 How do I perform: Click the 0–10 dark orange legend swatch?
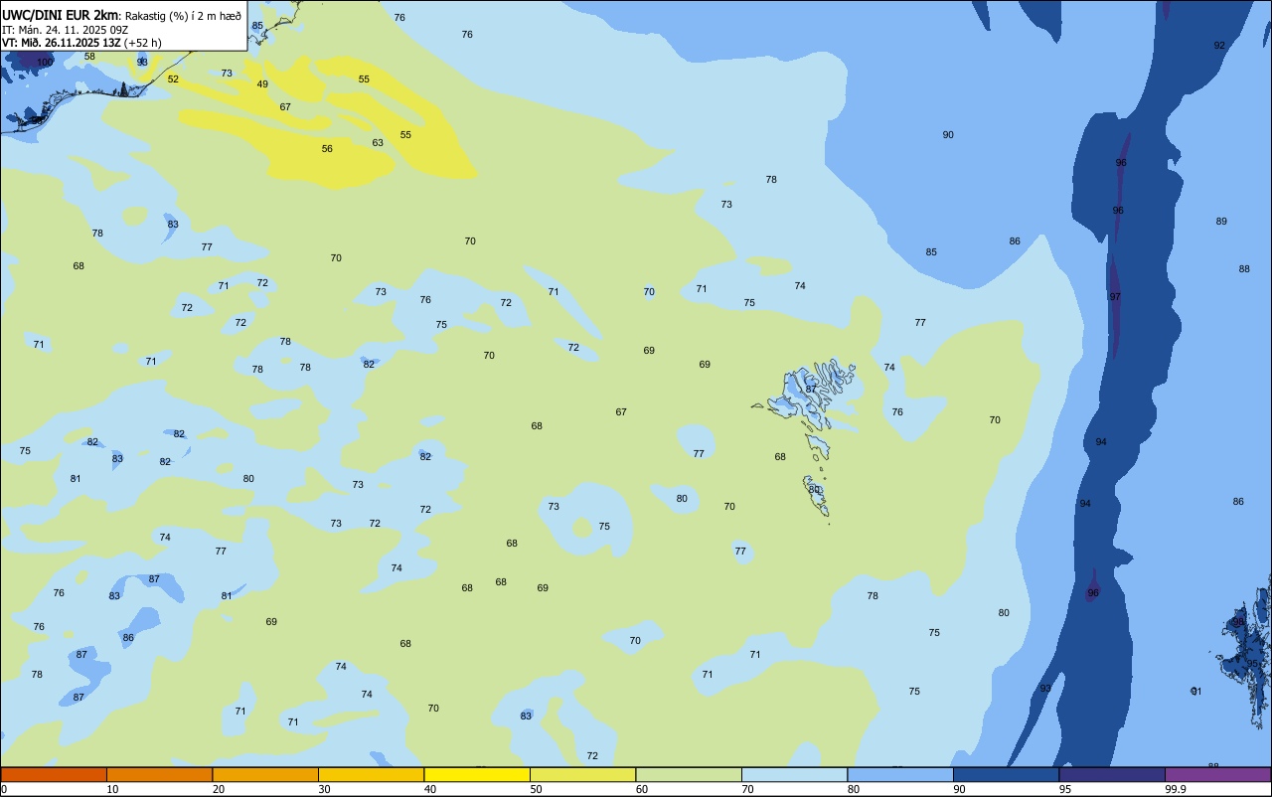pyautogui.click(x=54, y=774)
